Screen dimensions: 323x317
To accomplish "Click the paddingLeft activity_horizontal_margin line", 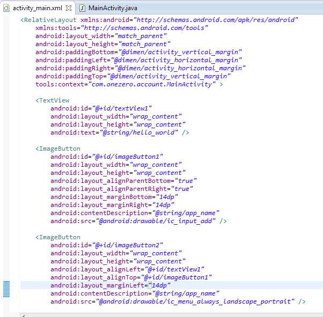I will (138, 60).
